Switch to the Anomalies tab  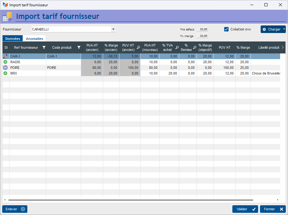(35, 39)
